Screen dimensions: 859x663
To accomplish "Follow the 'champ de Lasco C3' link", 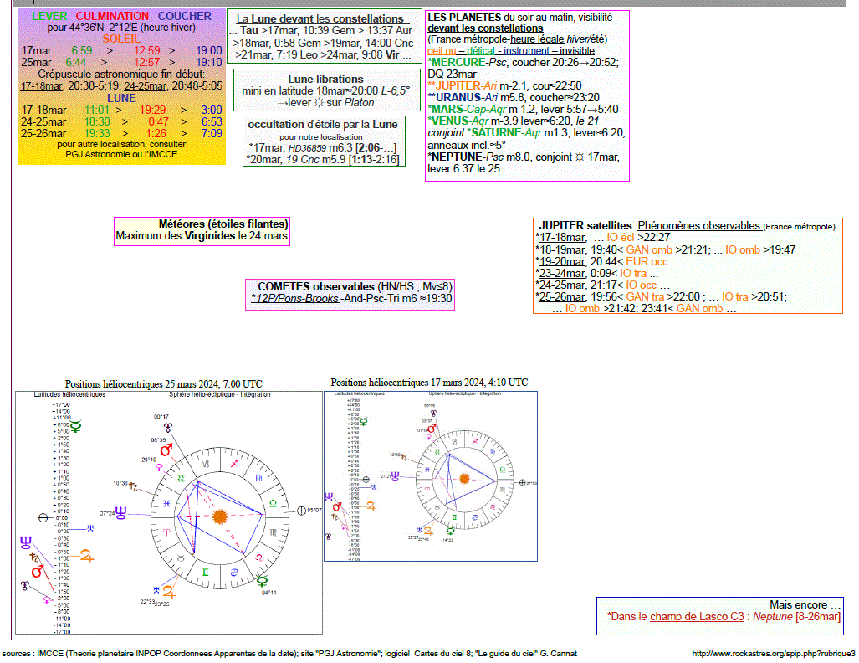I will click(x=697, y=616).
